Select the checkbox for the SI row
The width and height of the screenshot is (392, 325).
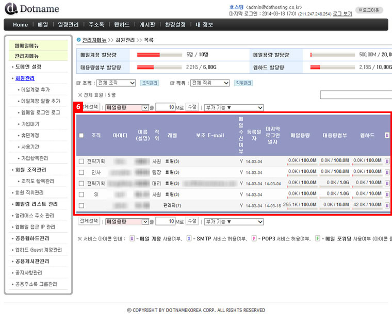click(x=81, y=194)
